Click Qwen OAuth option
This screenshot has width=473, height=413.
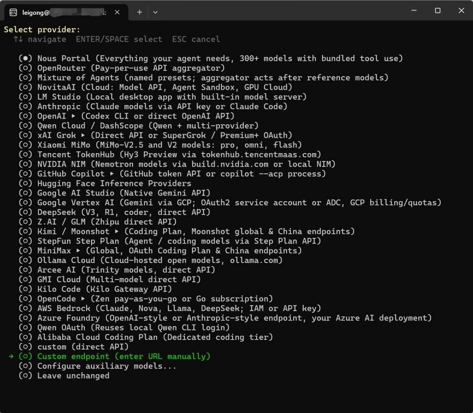124,328
